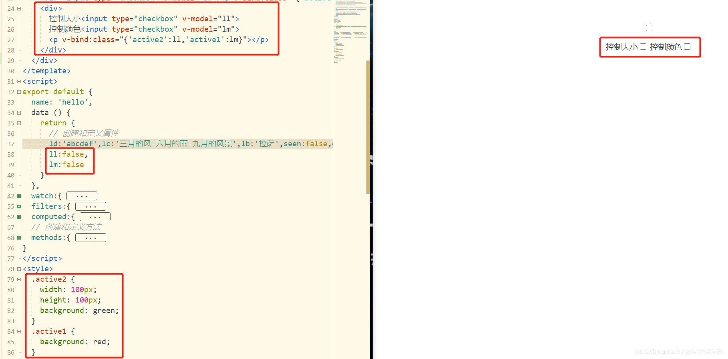Click the opening <script> tag text

click(40, 81)
